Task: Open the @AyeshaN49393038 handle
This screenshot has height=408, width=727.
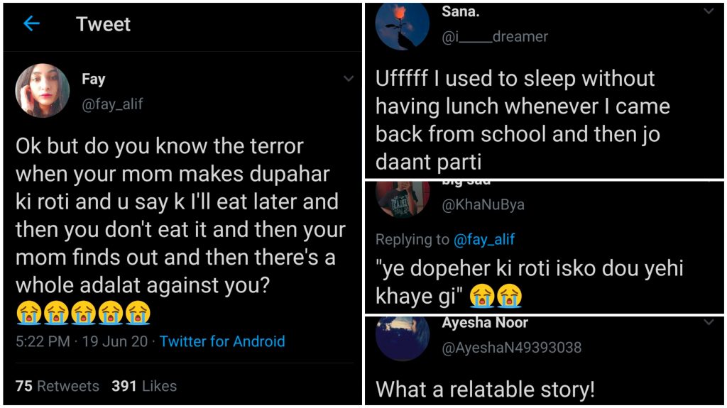Action: 511,348
